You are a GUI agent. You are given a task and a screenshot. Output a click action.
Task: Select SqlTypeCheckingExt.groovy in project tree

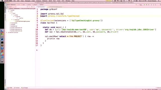(x=23, y=21)
